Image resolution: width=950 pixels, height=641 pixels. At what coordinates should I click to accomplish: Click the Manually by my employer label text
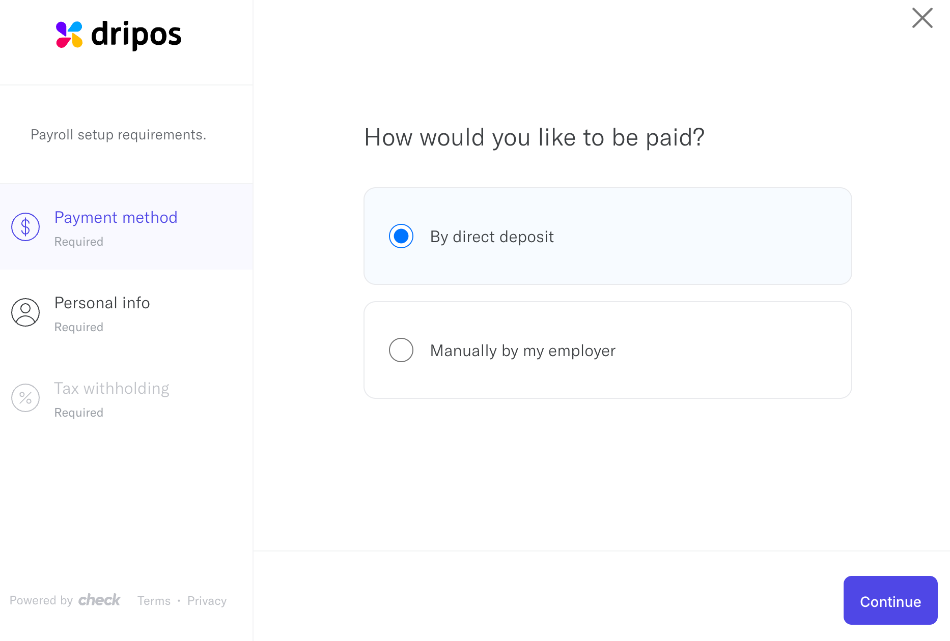[523, 351]
